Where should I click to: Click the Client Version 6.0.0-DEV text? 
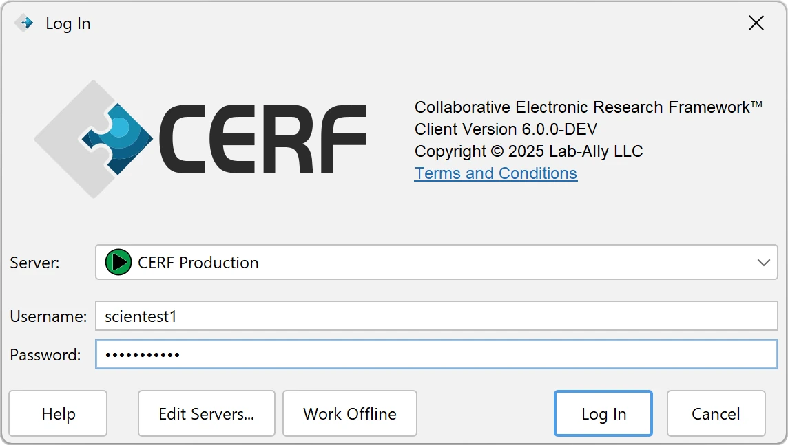[x=505, y=129]
